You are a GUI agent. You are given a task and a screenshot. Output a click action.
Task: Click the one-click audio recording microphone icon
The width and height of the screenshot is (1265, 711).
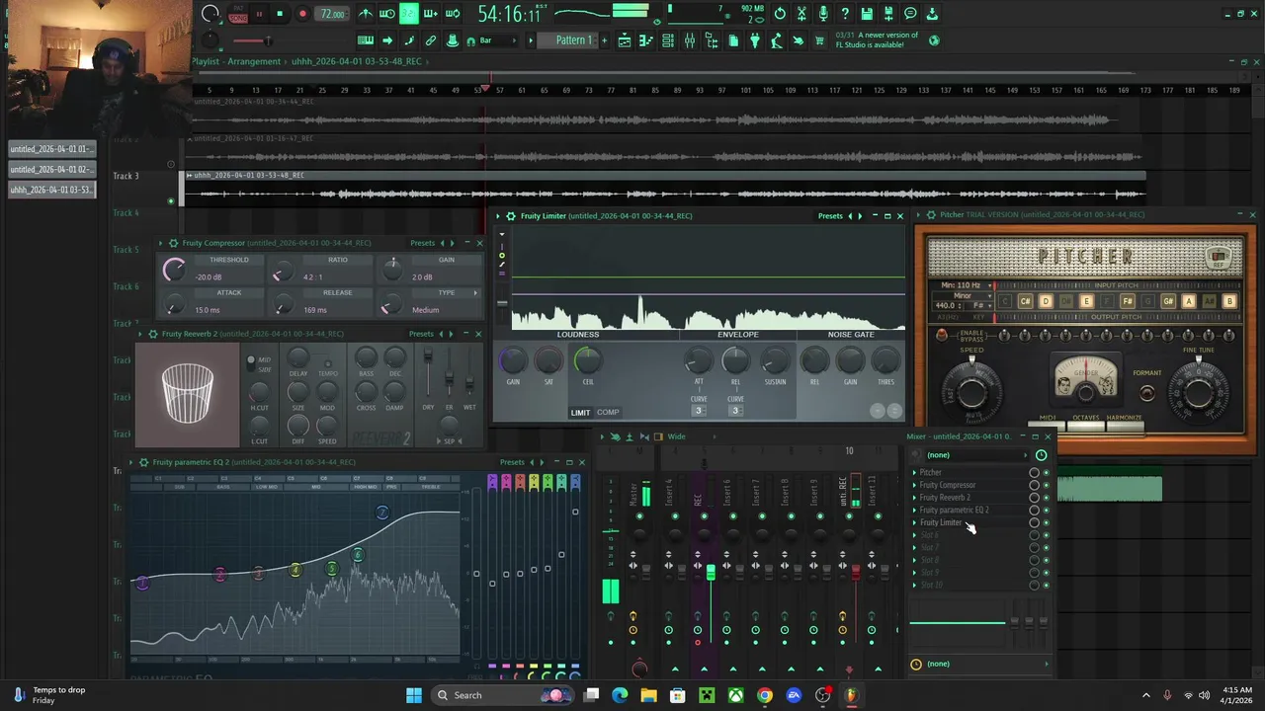(823, 14)
